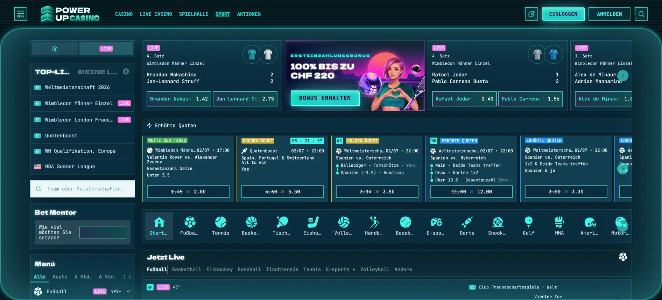Open the SPORT menu item
662x300 pixels.
pyautogui.click(x=223, y=14)
